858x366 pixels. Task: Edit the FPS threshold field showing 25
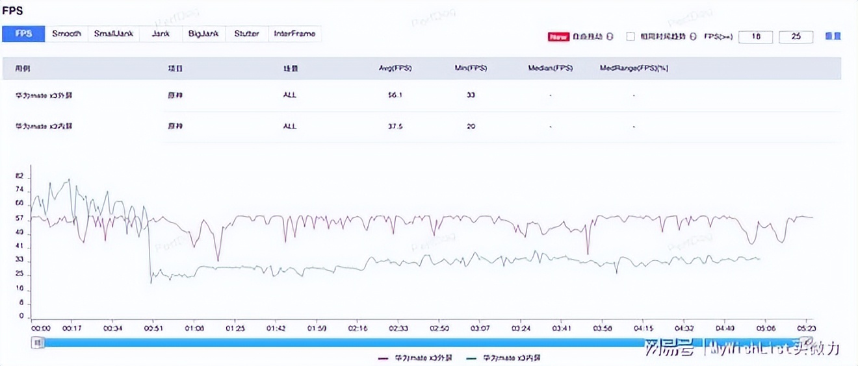click(x=796, y=37)
